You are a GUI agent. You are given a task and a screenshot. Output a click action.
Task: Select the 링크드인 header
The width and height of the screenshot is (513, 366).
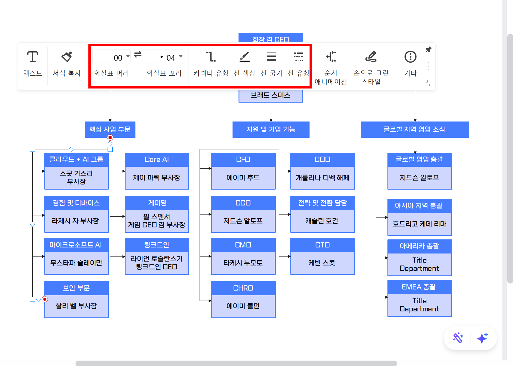157,245
